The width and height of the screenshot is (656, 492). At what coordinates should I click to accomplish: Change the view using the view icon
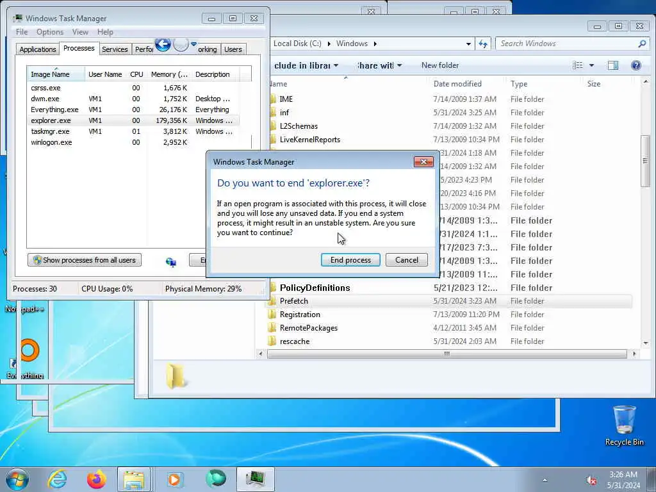pyautogui.click(x=578, y=65)
